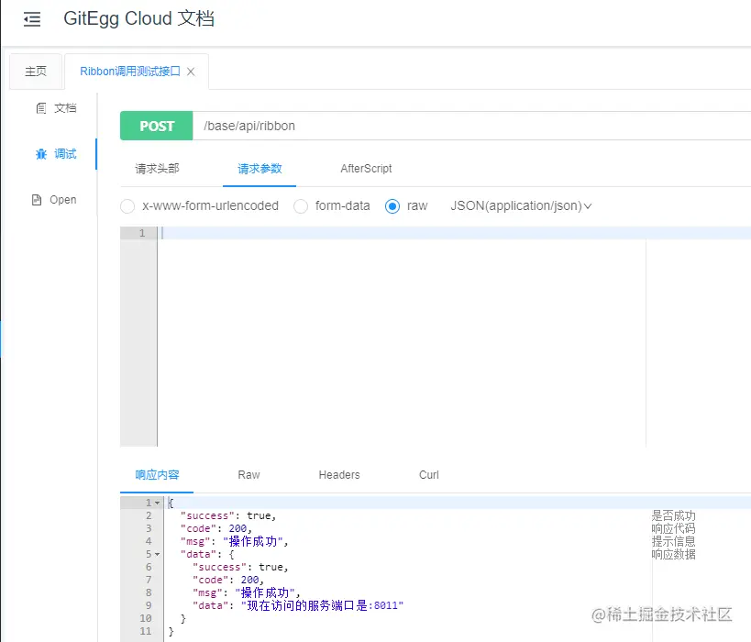The image size is (751, 642).
Task: Click the "code": 200 text on line 3
Action: click(216, 528)
